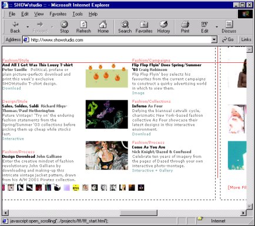Viewport: 255px width, 226px height.
Task: Open the Discuss toolbar button
Action: pos(229,27)
